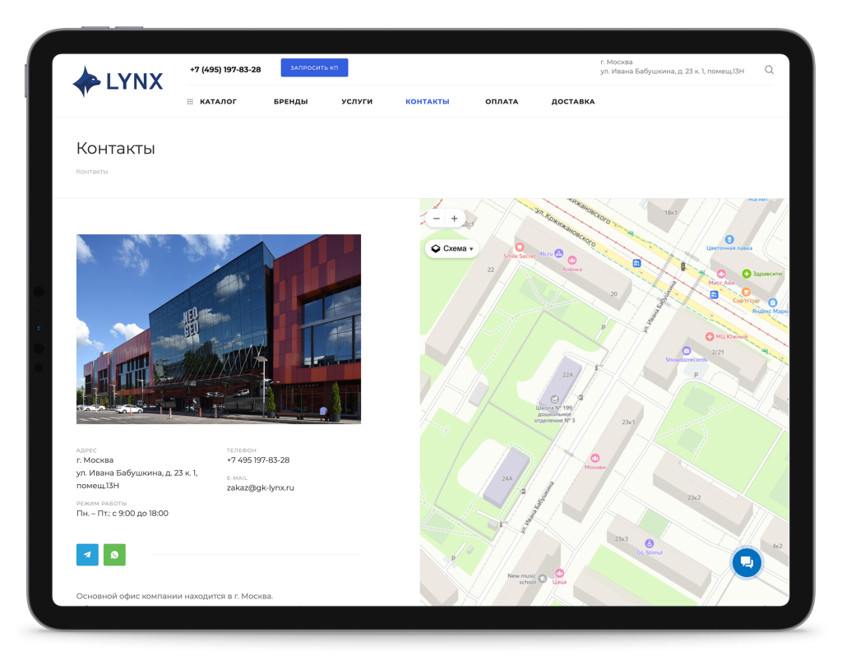
Task: Select the 4b.ru map marker
Action: coord(558,252)
